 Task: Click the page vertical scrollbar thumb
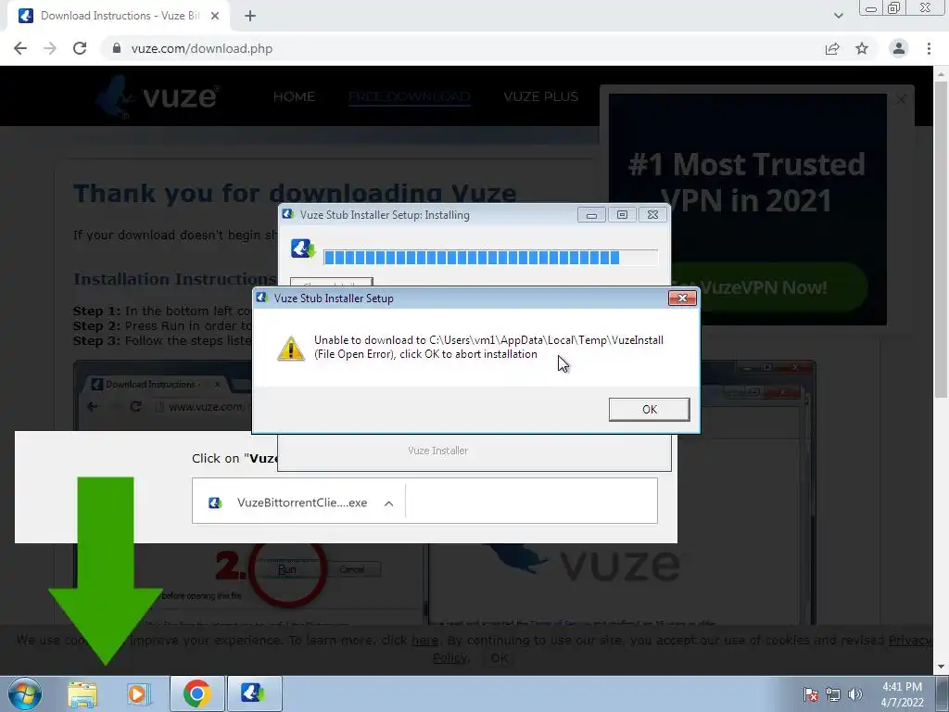point(941,239)
